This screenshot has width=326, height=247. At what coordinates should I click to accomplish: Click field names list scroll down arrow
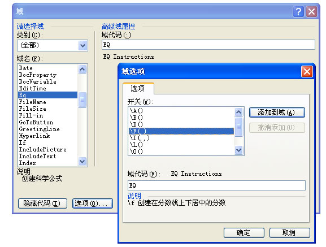click(82, 162)
